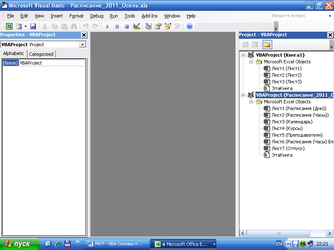Select ЭтаКнига under VBAProject (Книга1)
The height and width of the screenshot is (250, 334).
(282, 88)
